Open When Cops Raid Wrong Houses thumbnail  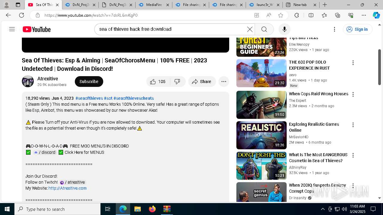pyautogui.click(x=261, y=105)
